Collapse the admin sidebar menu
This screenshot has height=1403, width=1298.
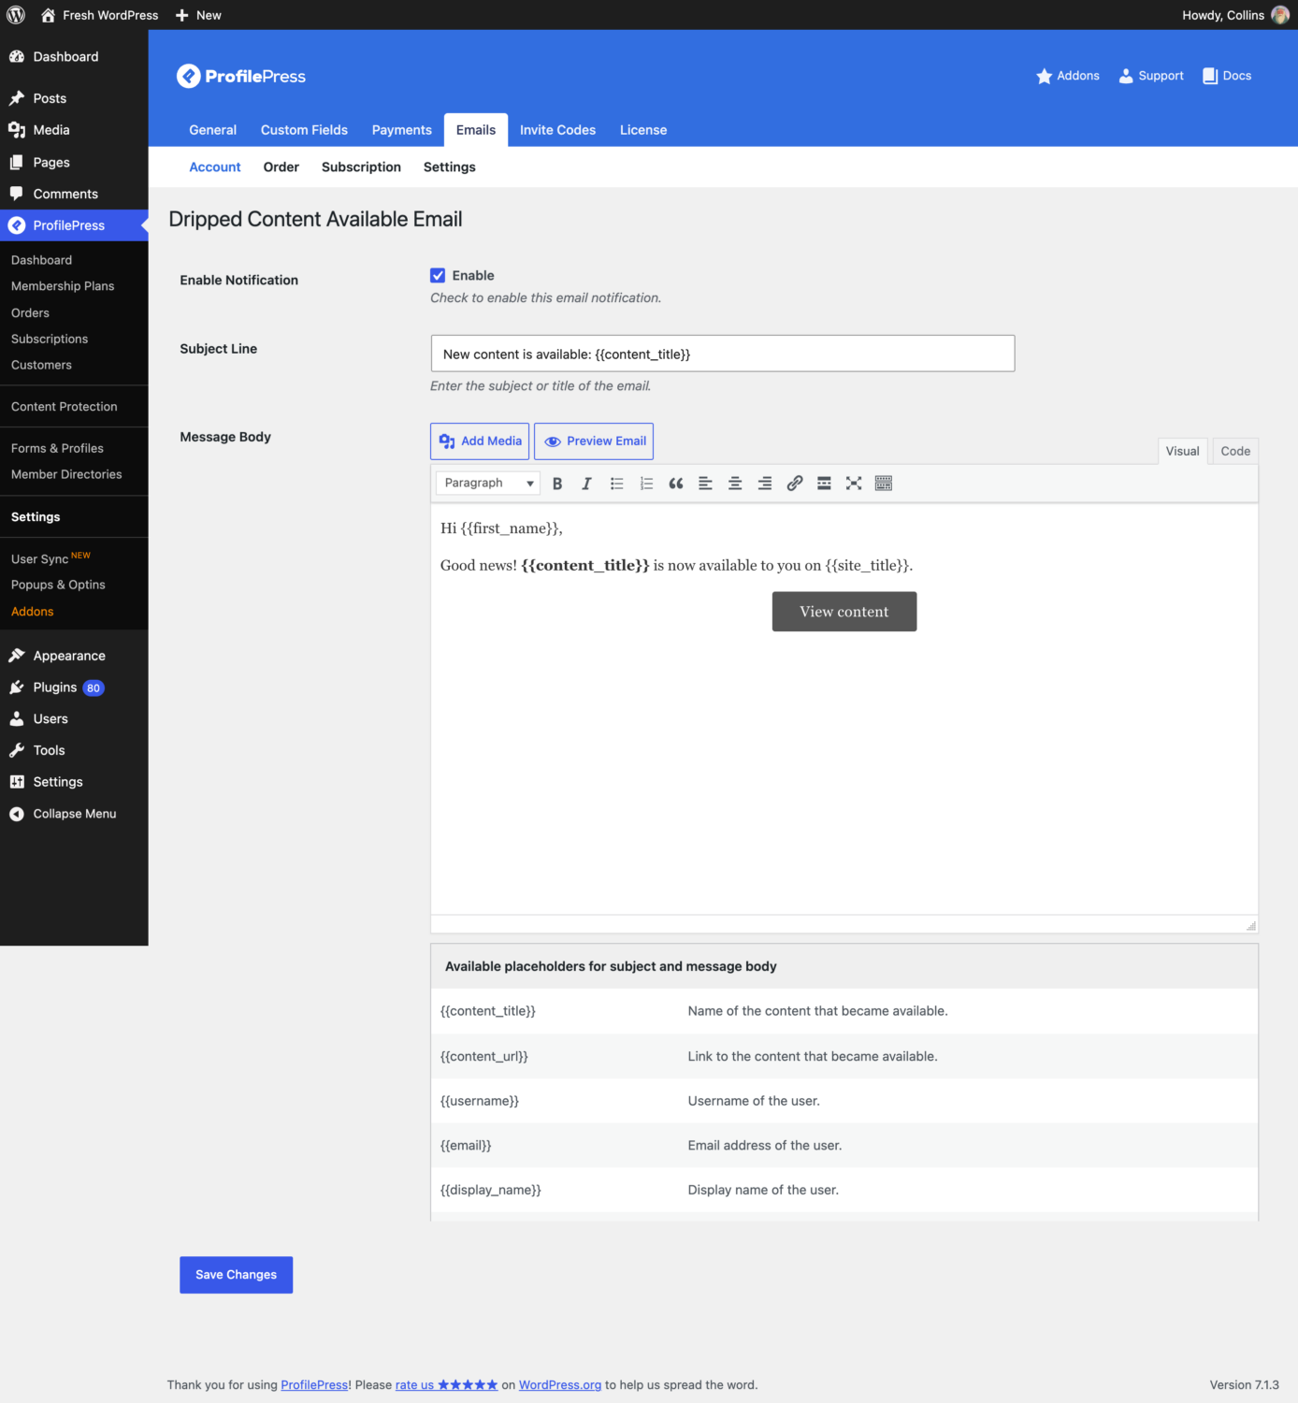[74, 814]
